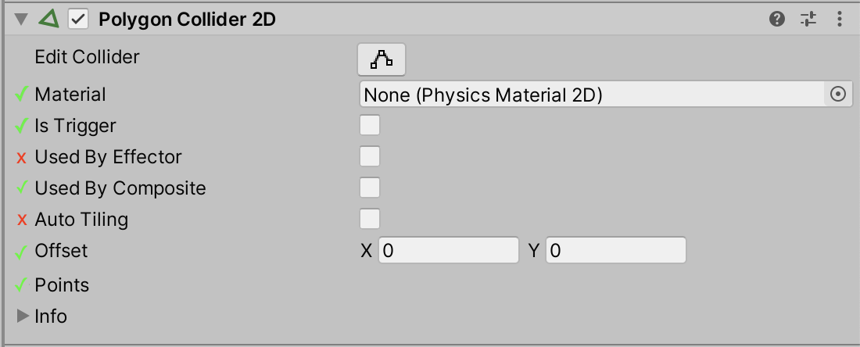Click the Polygon Collider 2D green triangle icon

49,19
